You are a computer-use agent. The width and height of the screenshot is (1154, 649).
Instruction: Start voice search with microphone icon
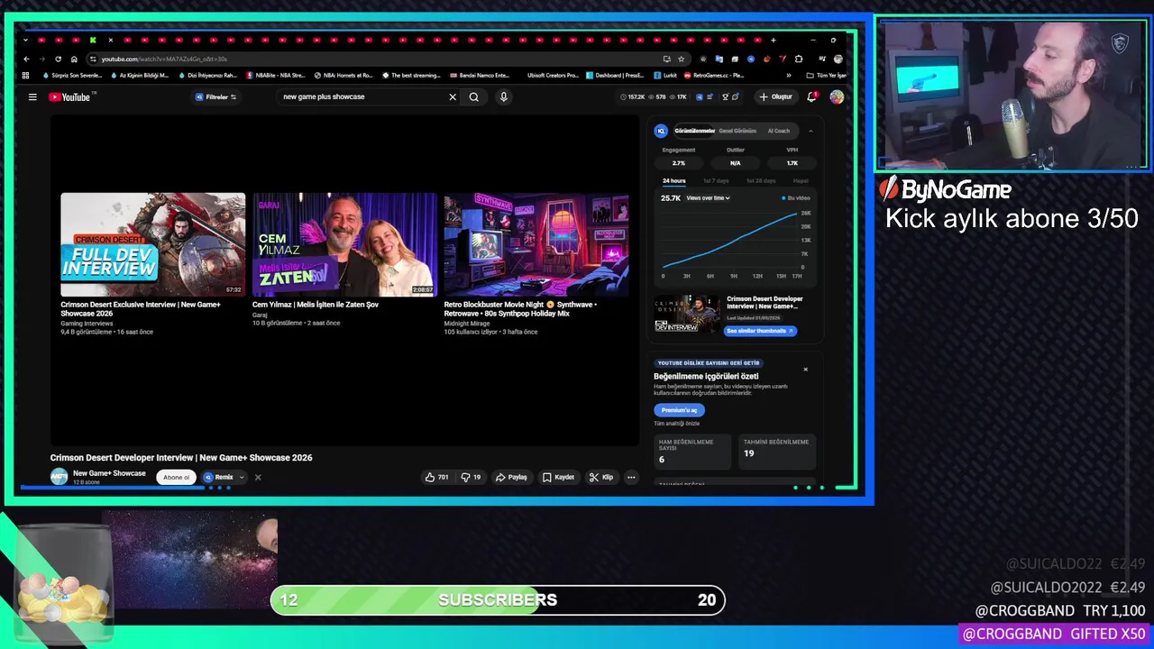point(504,97)
